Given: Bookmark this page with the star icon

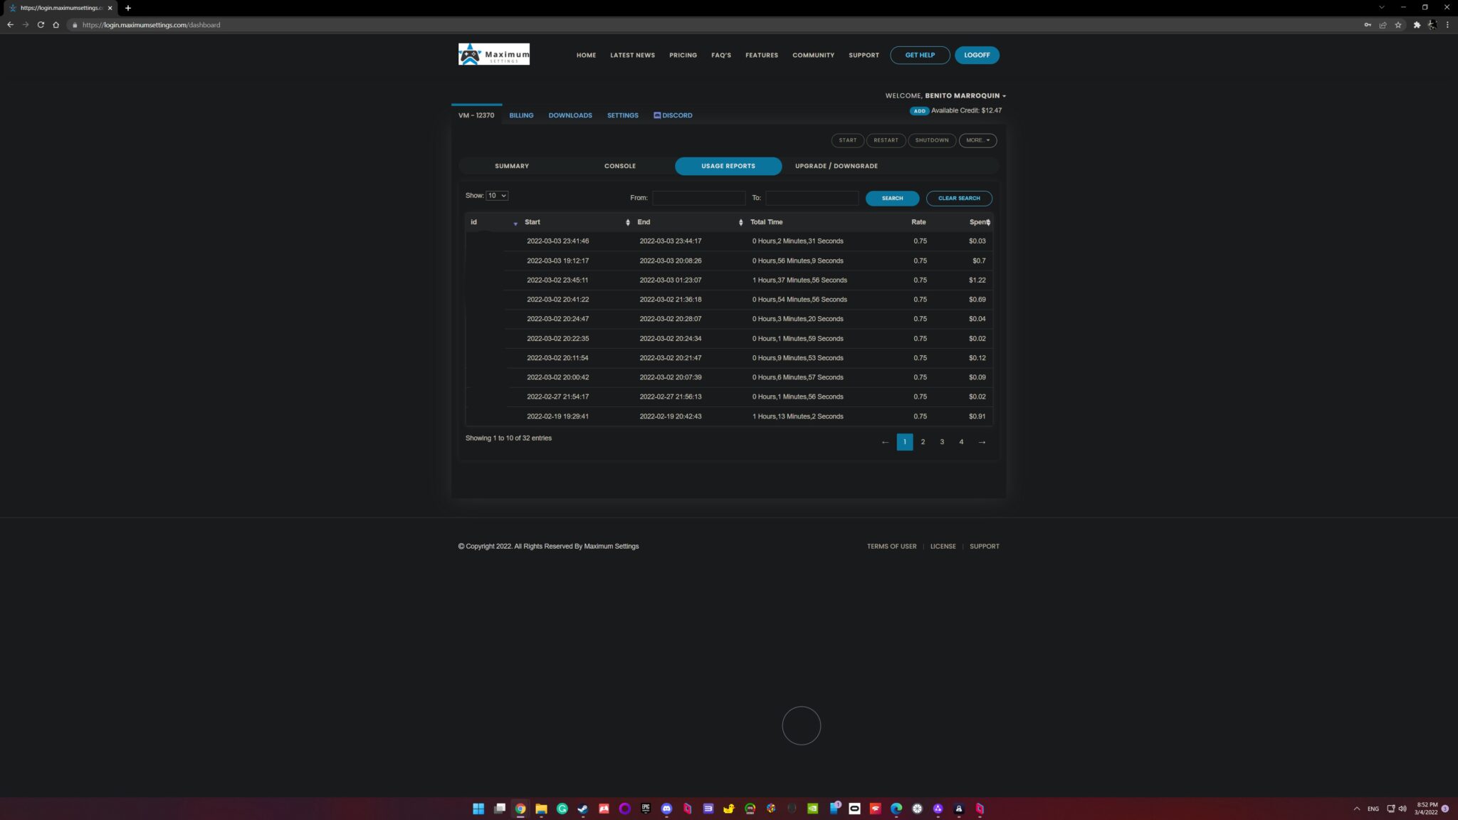Looking at the screenshot, I should pyautogui.click(x=1398, y=25).
